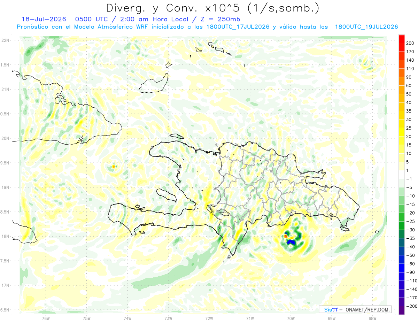This screenshot has height=323, width=418.
Task: Click the '20N' latitude label
Action: [5, 138]
